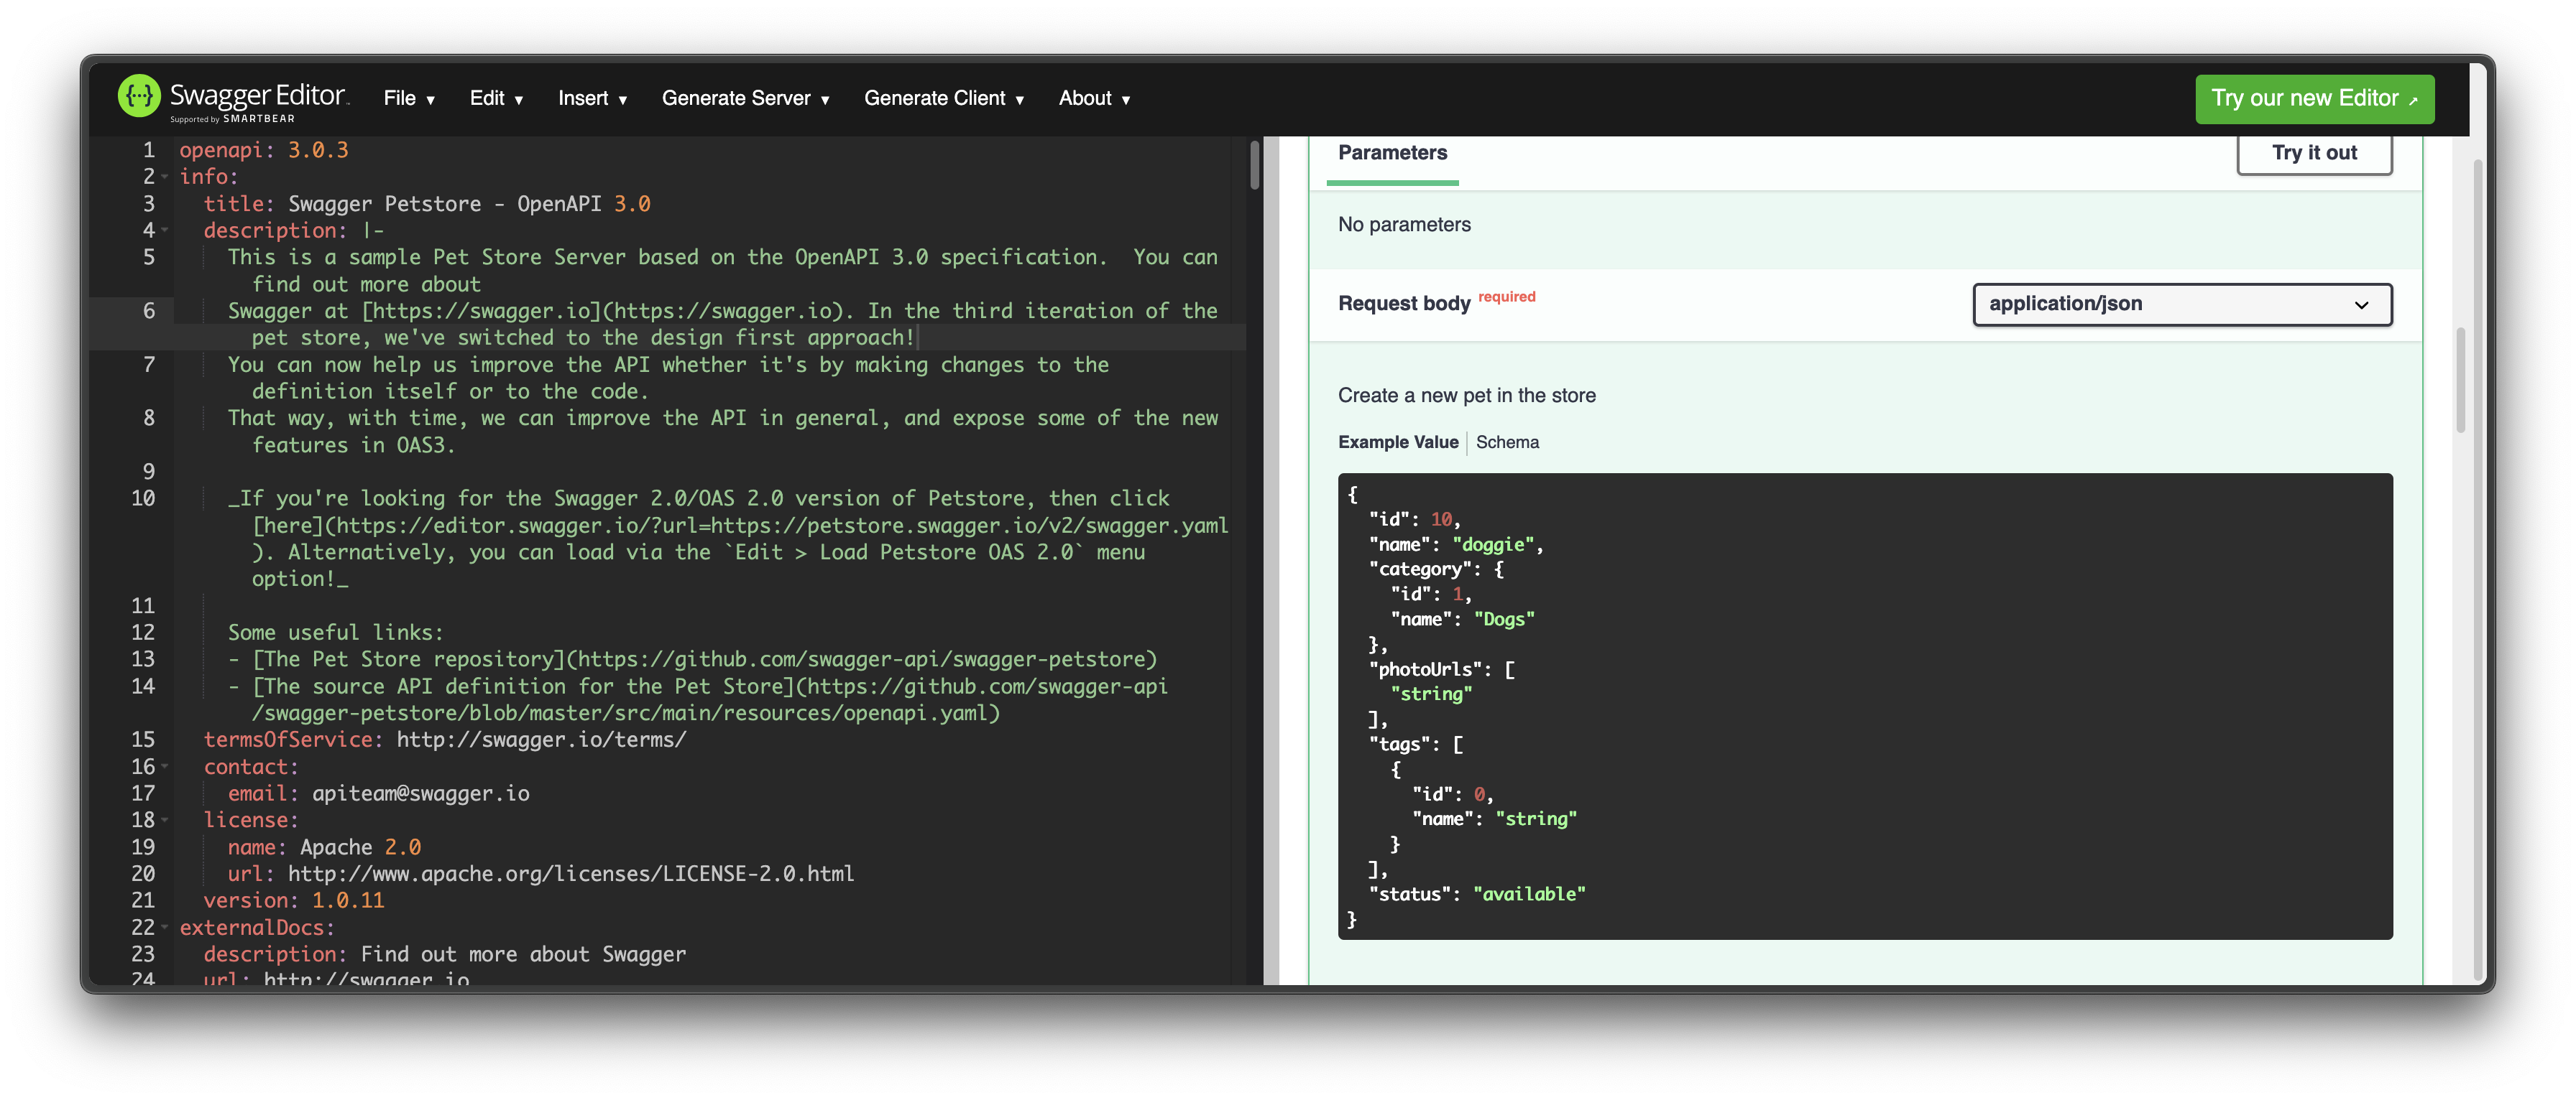Click the termsOfService URL text

pyautogui.click(x=541, y=740)
